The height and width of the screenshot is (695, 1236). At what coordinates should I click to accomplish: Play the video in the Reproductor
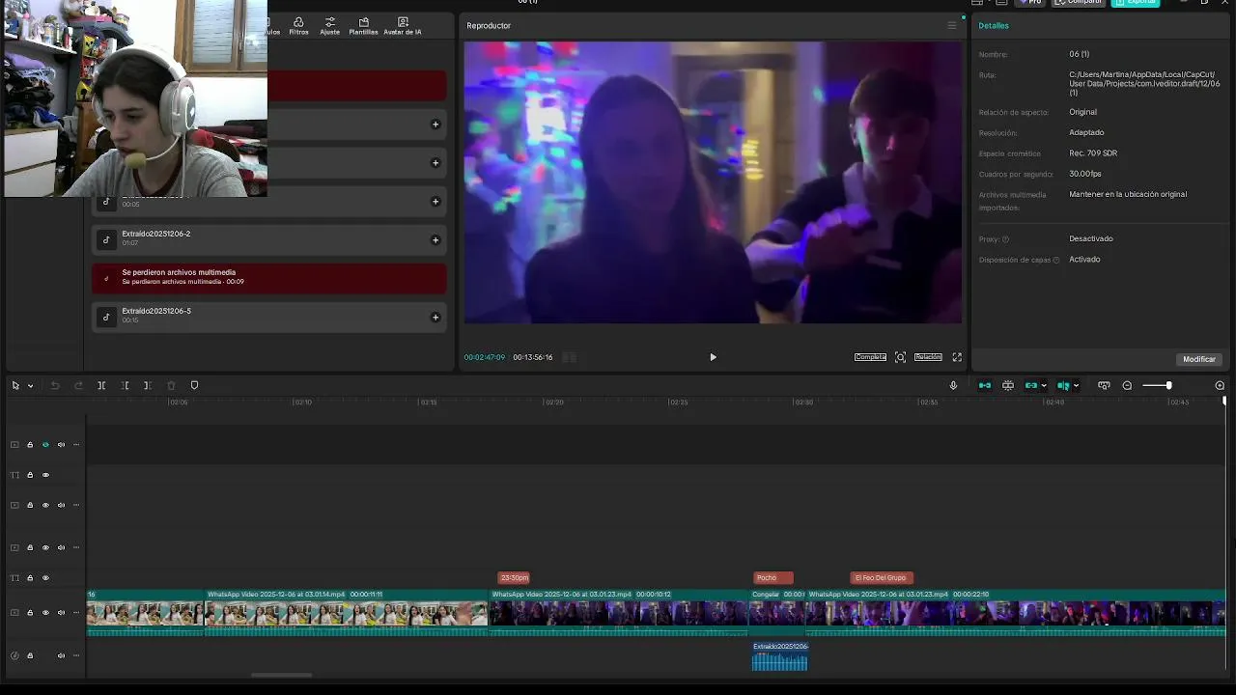(713, 357)
